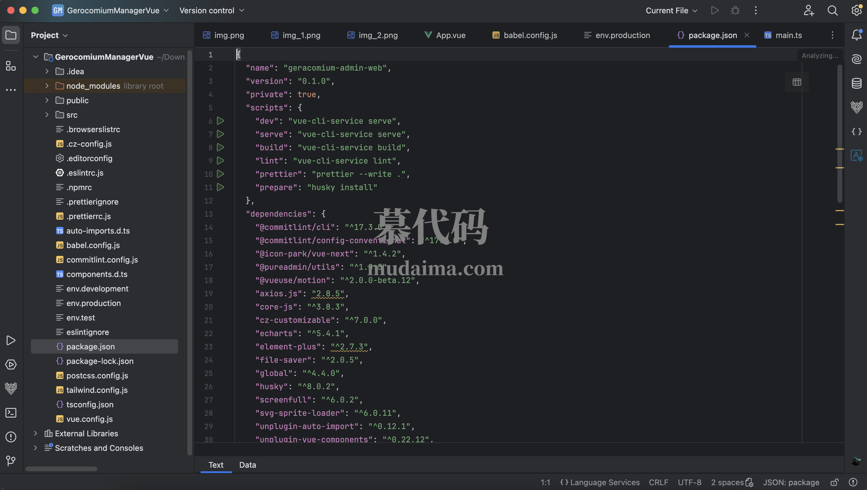Switch editor to Data view
Viewport: 867px width, 490px height.
click(247, 465)
